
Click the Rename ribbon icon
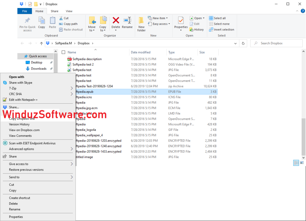point(127,20)
